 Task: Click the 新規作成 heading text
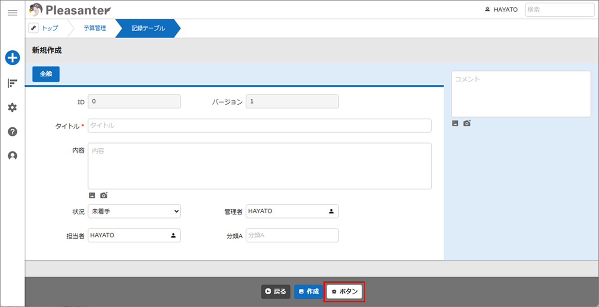pos(47,51)
